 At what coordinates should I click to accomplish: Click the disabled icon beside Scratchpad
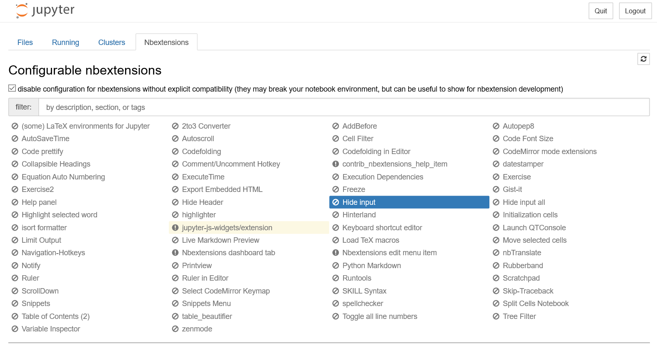click(496, 278)
